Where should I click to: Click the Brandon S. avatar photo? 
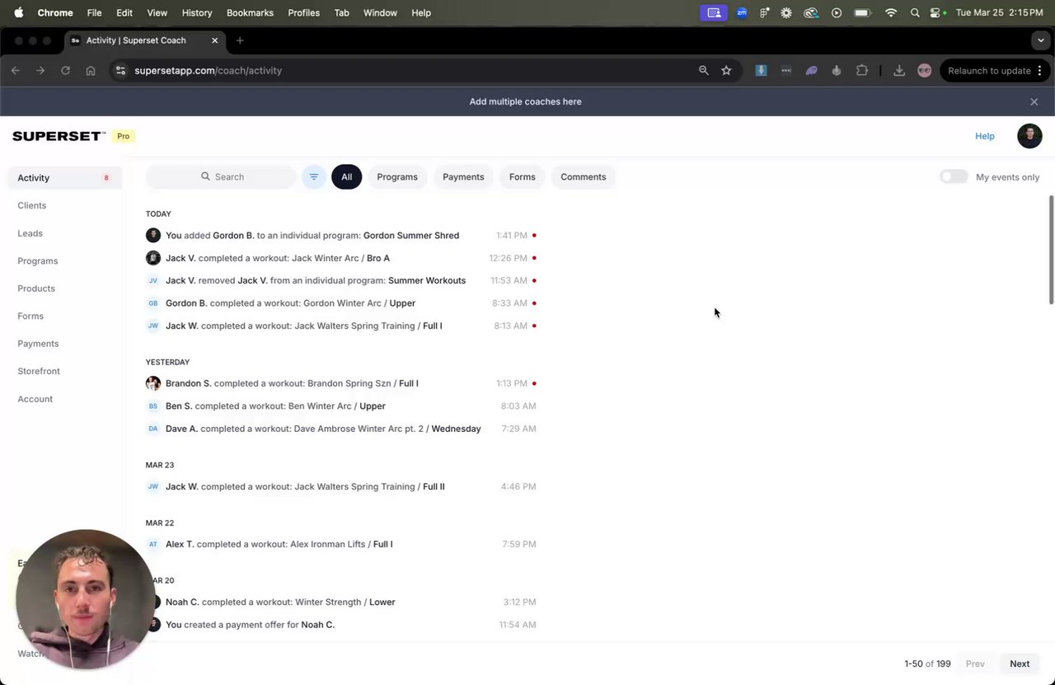(x=153, y=383)
